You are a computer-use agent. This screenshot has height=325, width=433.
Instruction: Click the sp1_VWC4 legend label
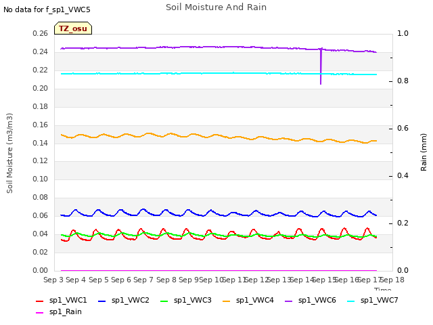(x=255, y=300)
